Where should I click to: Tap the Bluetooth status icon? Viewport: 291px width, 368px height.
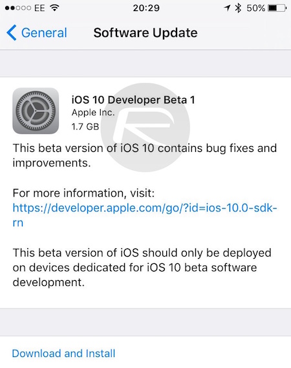tap(238, 8)
